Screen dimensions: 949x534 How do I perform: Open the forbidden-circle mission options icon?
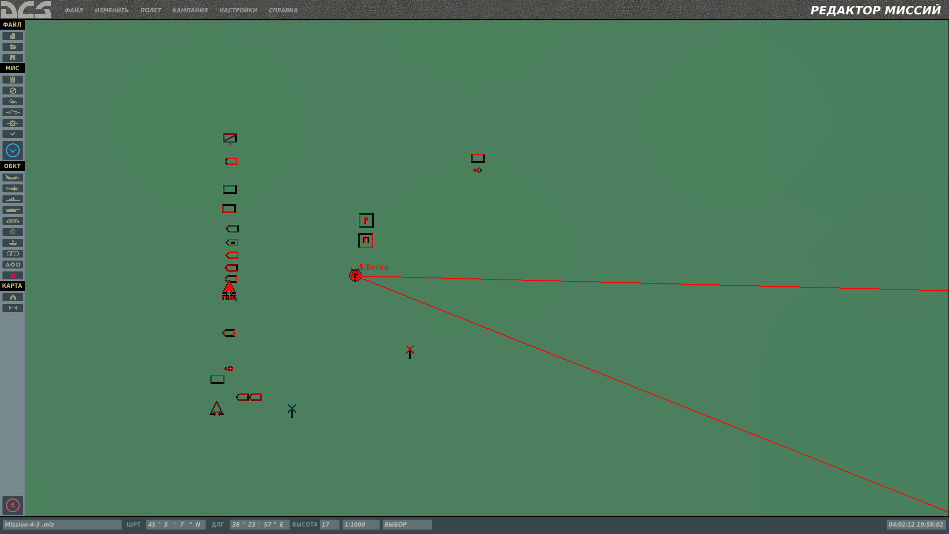click(13, 91)
